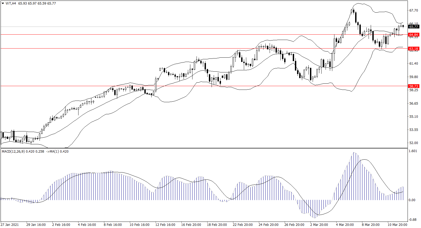Click the WT,H4 symbol title text

click(x=11, y=3)
